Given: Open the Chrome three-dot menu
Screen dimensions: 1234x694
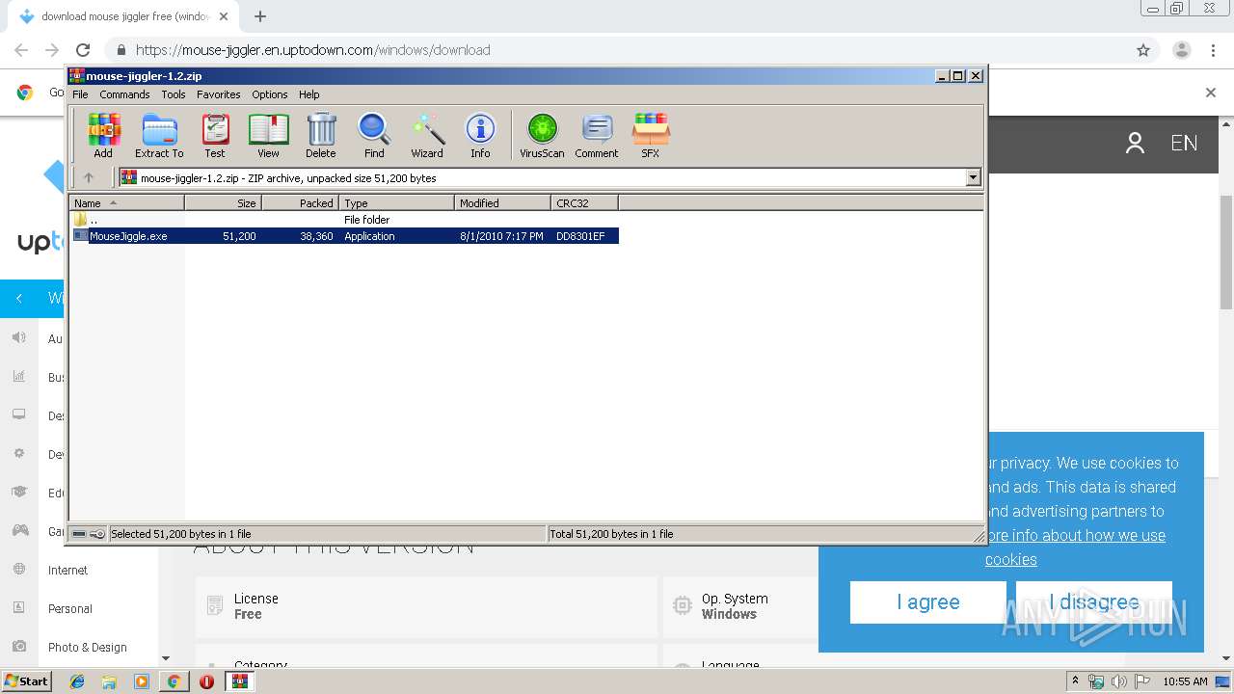Looking at the screenshot, I should (x=1213, y=50).
